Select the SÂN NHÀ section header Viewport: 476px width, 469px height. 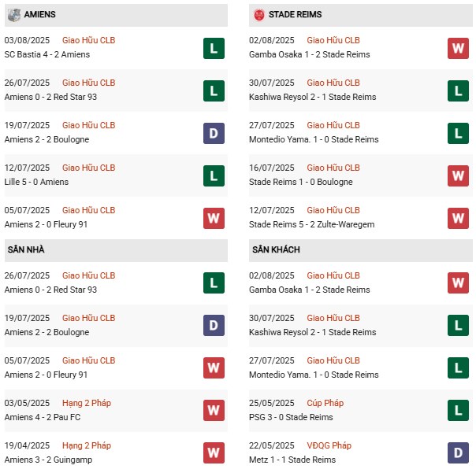tap(26, 249)
